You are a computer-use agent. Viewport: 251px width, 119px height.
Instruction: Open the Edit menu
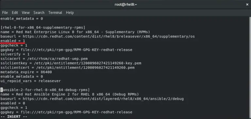[15, 13]
